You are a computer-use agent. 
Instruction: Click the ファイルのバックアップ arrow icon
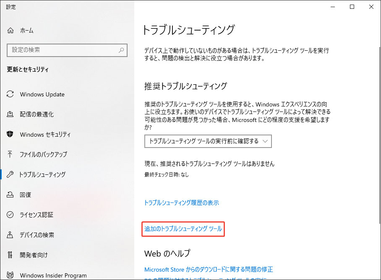(x=10, y=154)
